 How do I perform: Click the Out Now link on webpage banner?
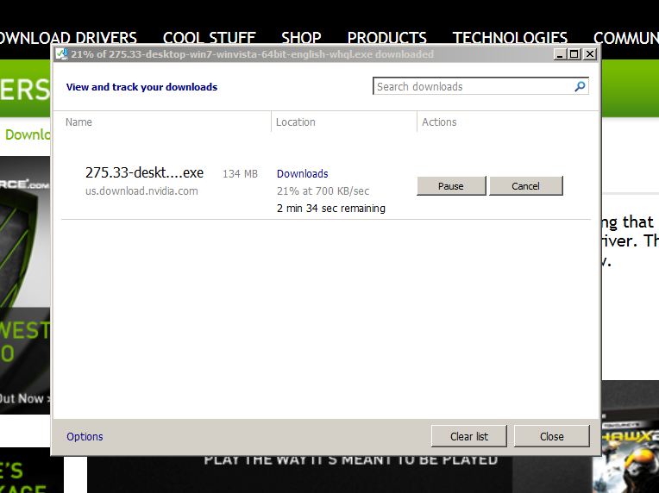click(24, 398)
